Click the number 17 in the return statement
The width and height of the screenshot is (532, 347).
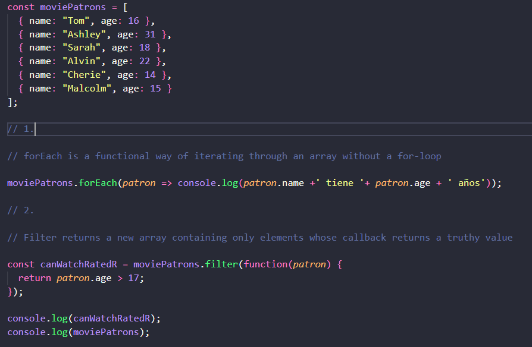coord(133,278)
